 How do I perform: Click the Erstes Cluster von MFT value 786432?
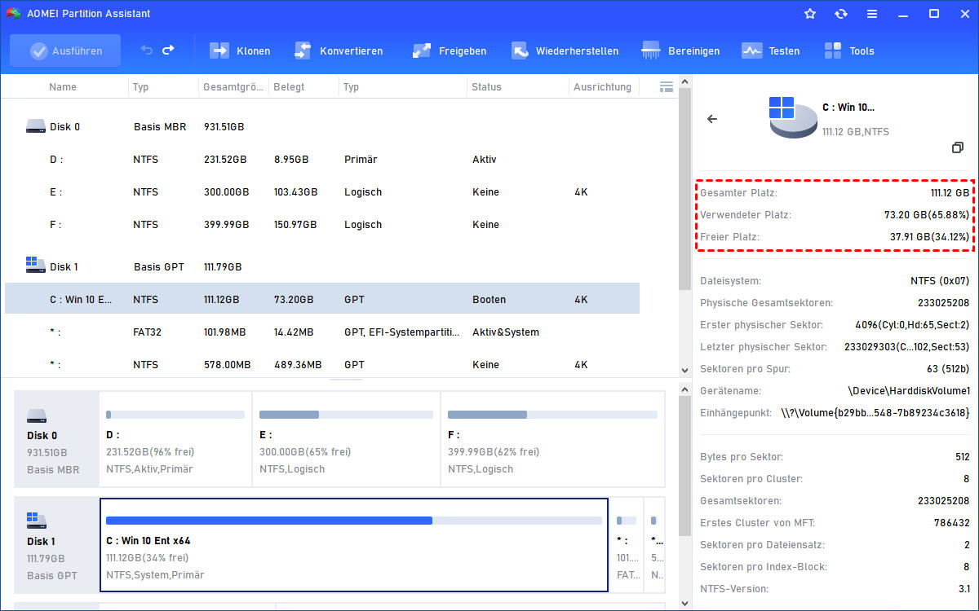pyautogui.click(x=952, y=523)
